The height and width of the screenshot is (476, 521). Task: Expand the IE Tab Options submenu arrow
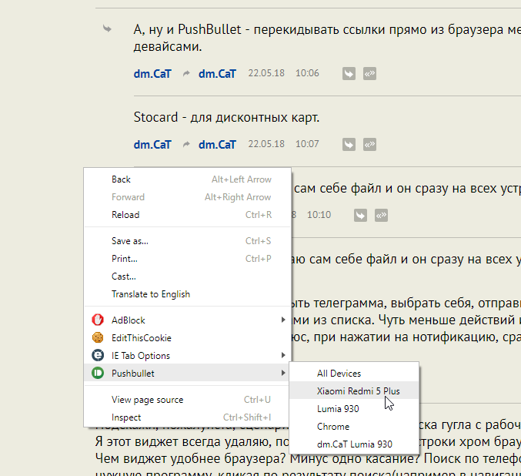282,355
